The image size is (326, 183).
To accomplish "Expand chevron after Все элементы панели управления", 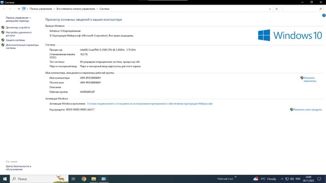I will point(97,9).
